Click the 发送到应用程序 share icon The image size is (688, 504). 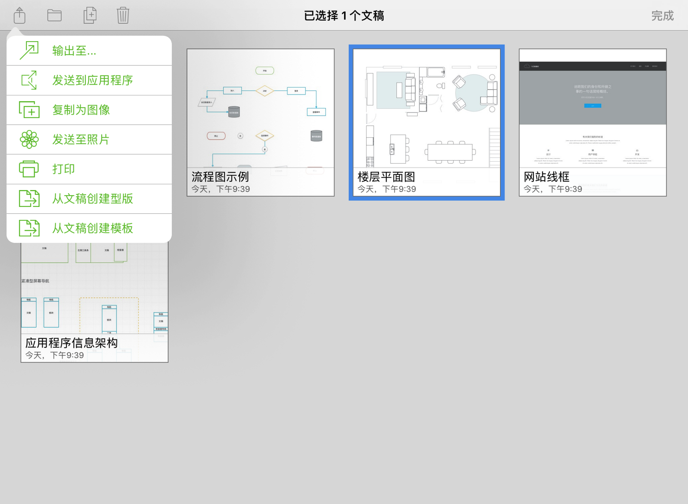(29, 80)
